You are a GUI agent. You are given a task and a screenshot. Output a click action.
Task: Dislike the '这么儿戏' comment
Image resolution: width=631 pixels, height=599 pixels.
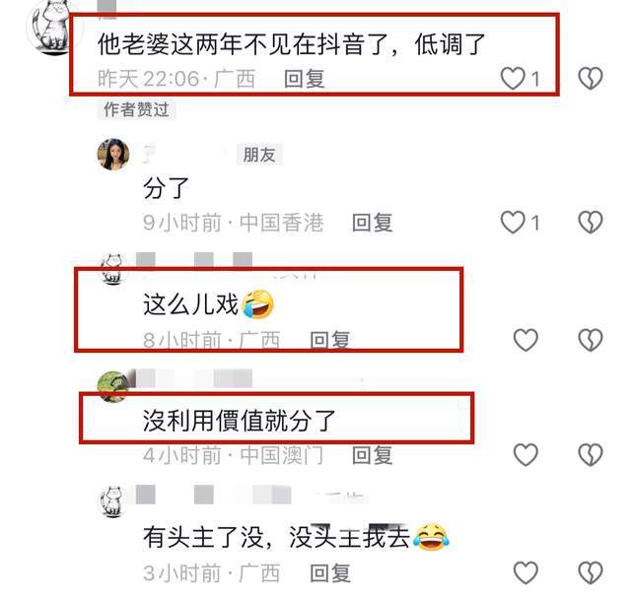tap(591, 340)
